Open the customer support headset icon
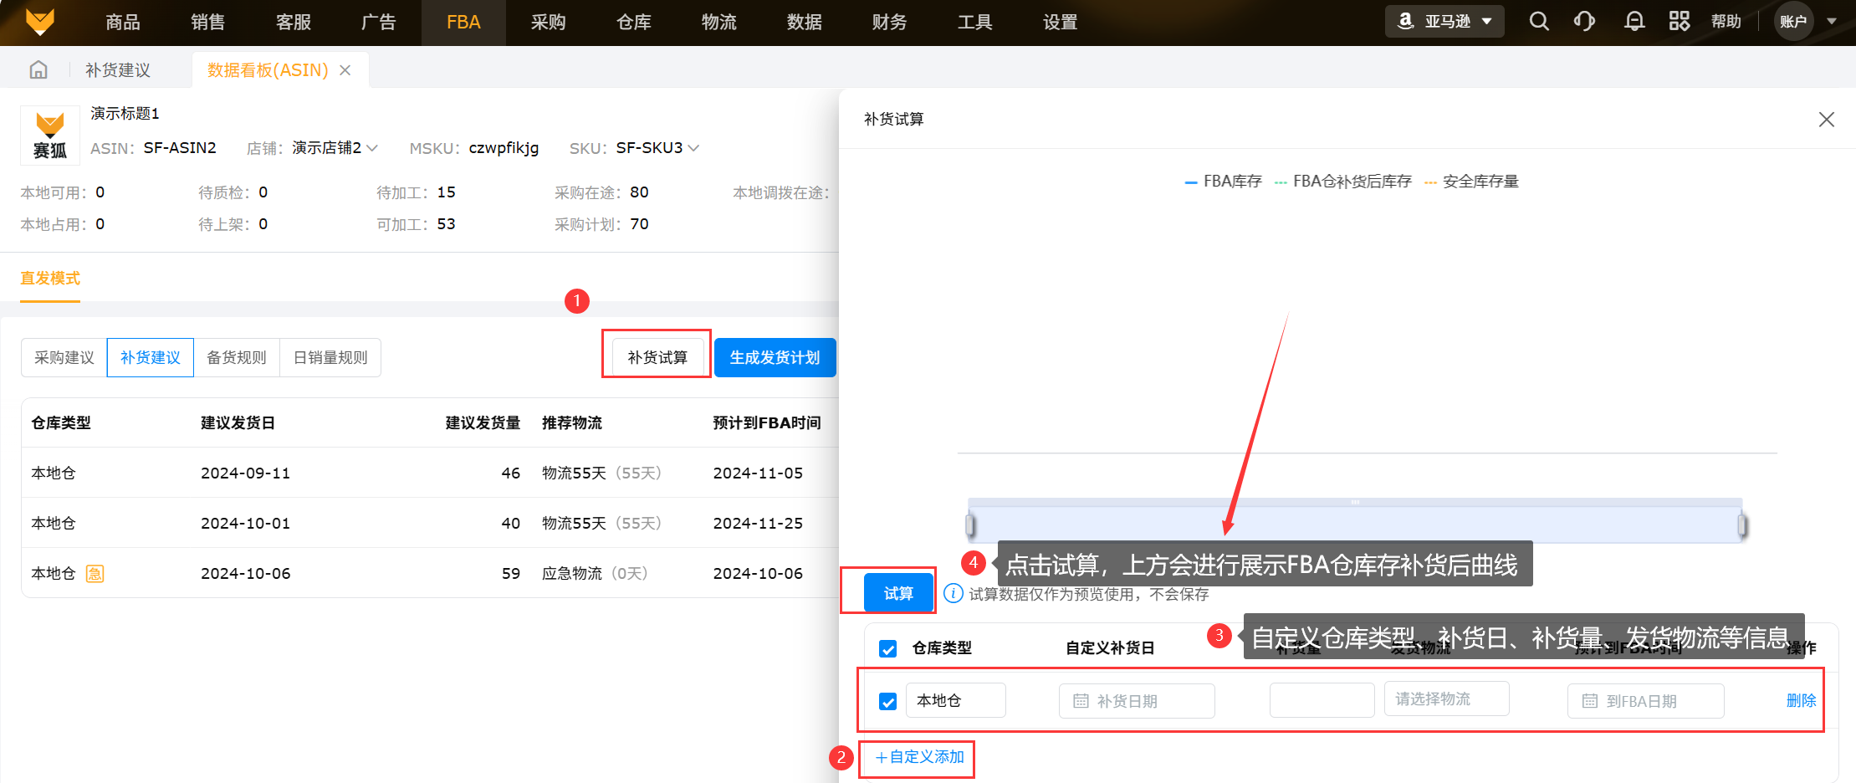1856x783 pixels. pos(1584,22)
